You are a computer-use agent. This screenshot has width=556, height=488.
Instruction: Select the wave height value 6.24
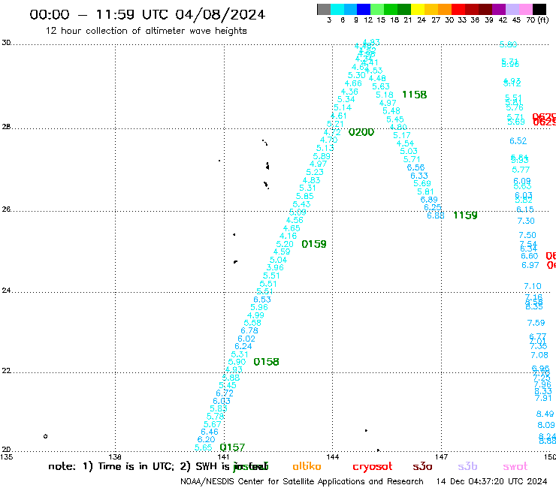[x=243, y=346]
